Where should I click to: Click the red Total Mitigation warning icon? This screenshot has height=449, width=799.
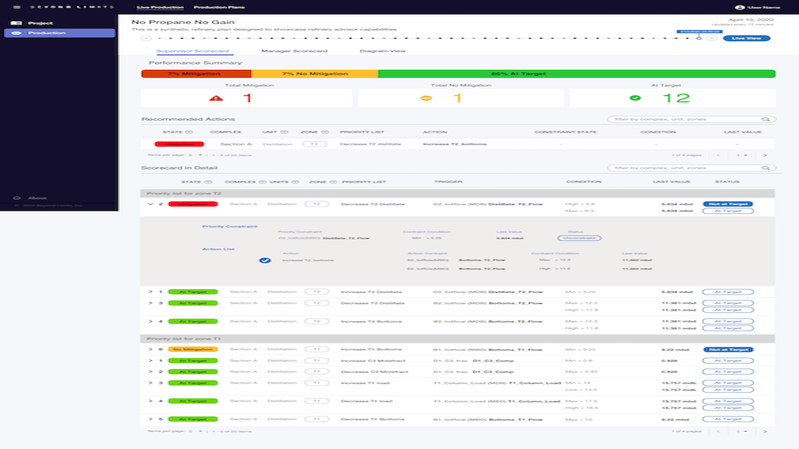(217, 98)
